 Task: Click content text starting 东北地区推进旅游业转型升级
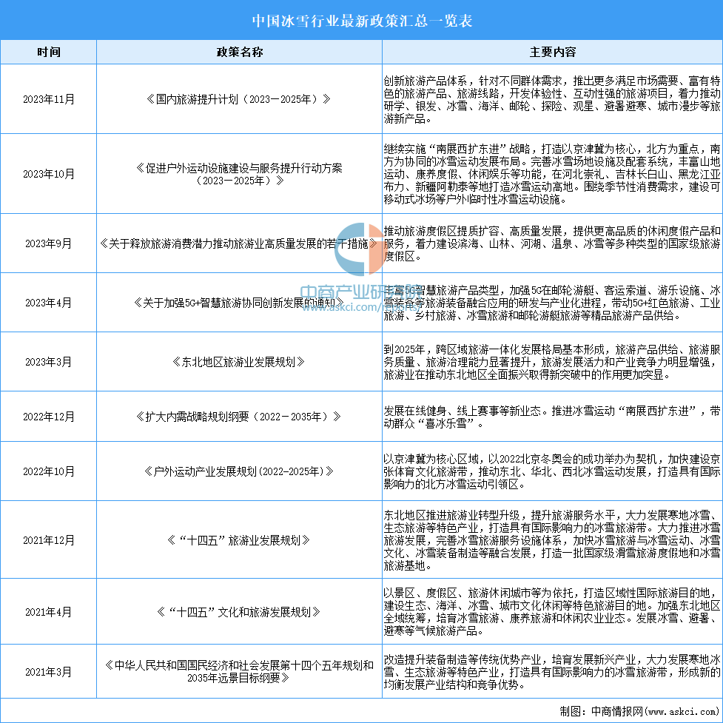(x=552, y=540)
